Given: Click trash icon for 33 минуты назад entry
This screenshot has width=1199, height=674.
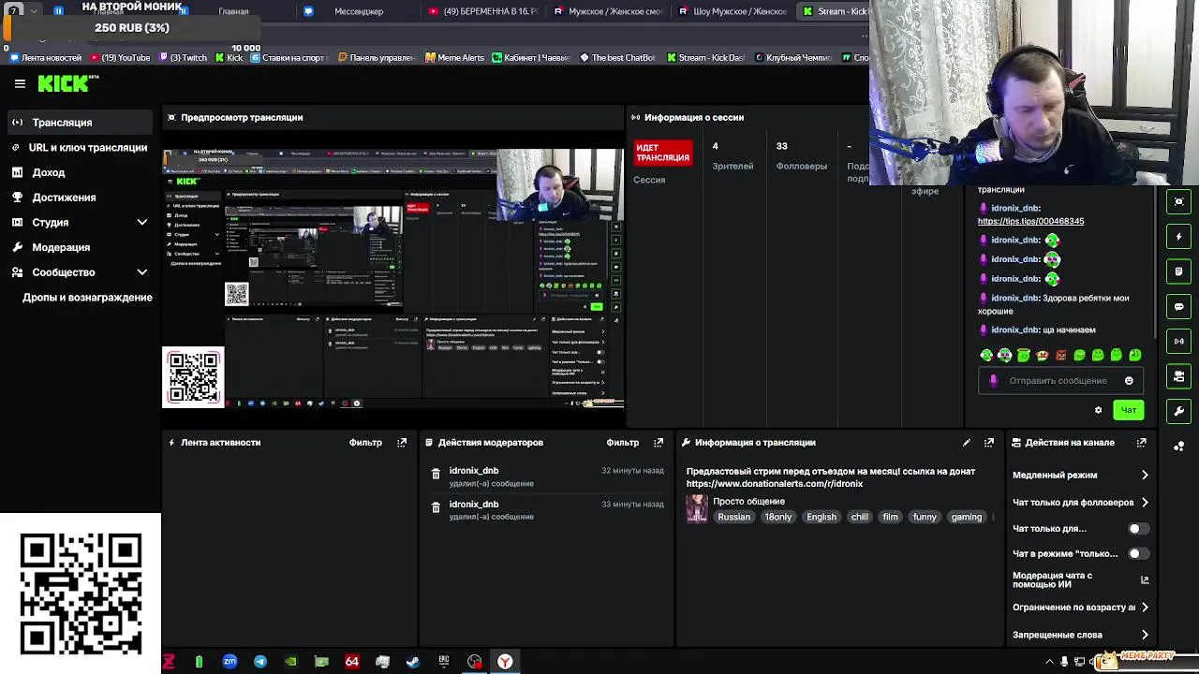Looking at the screenshot, I should [436, 507].
